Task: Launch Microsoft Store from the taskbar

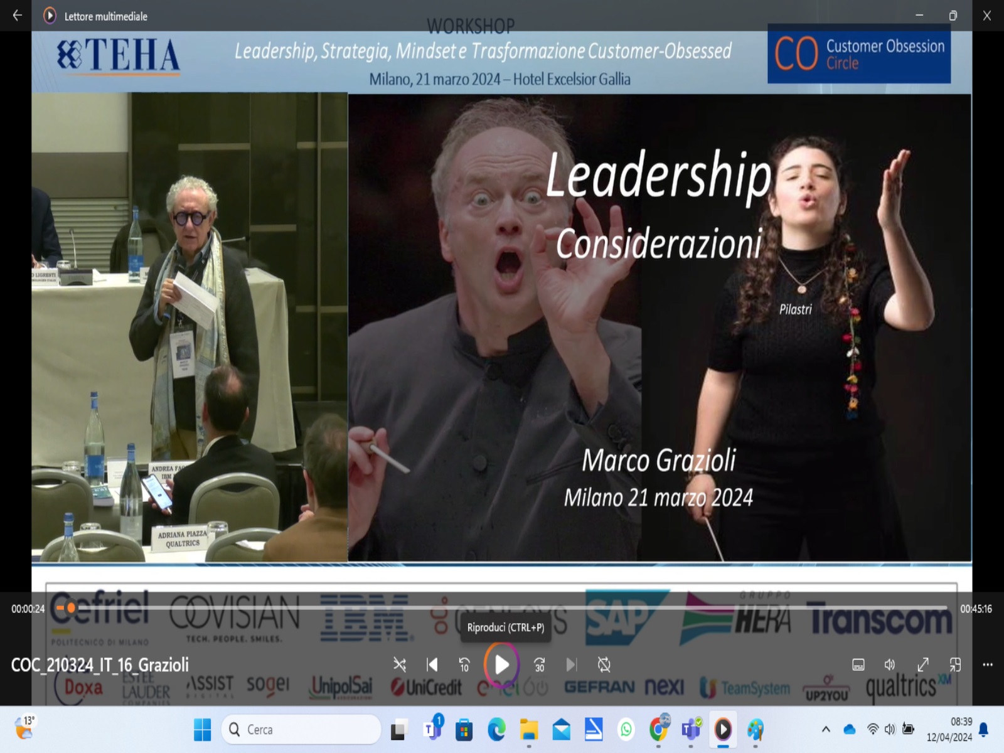Action: tap(464, 730)
